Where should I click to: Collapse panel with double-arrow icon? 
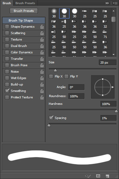[107, 3]
